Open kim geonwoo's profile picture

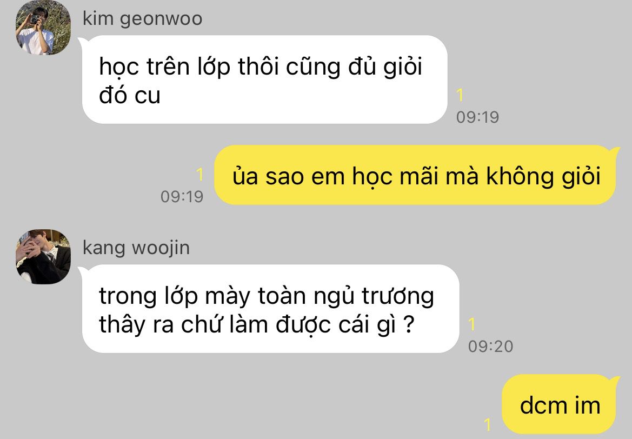click(43, 28)
